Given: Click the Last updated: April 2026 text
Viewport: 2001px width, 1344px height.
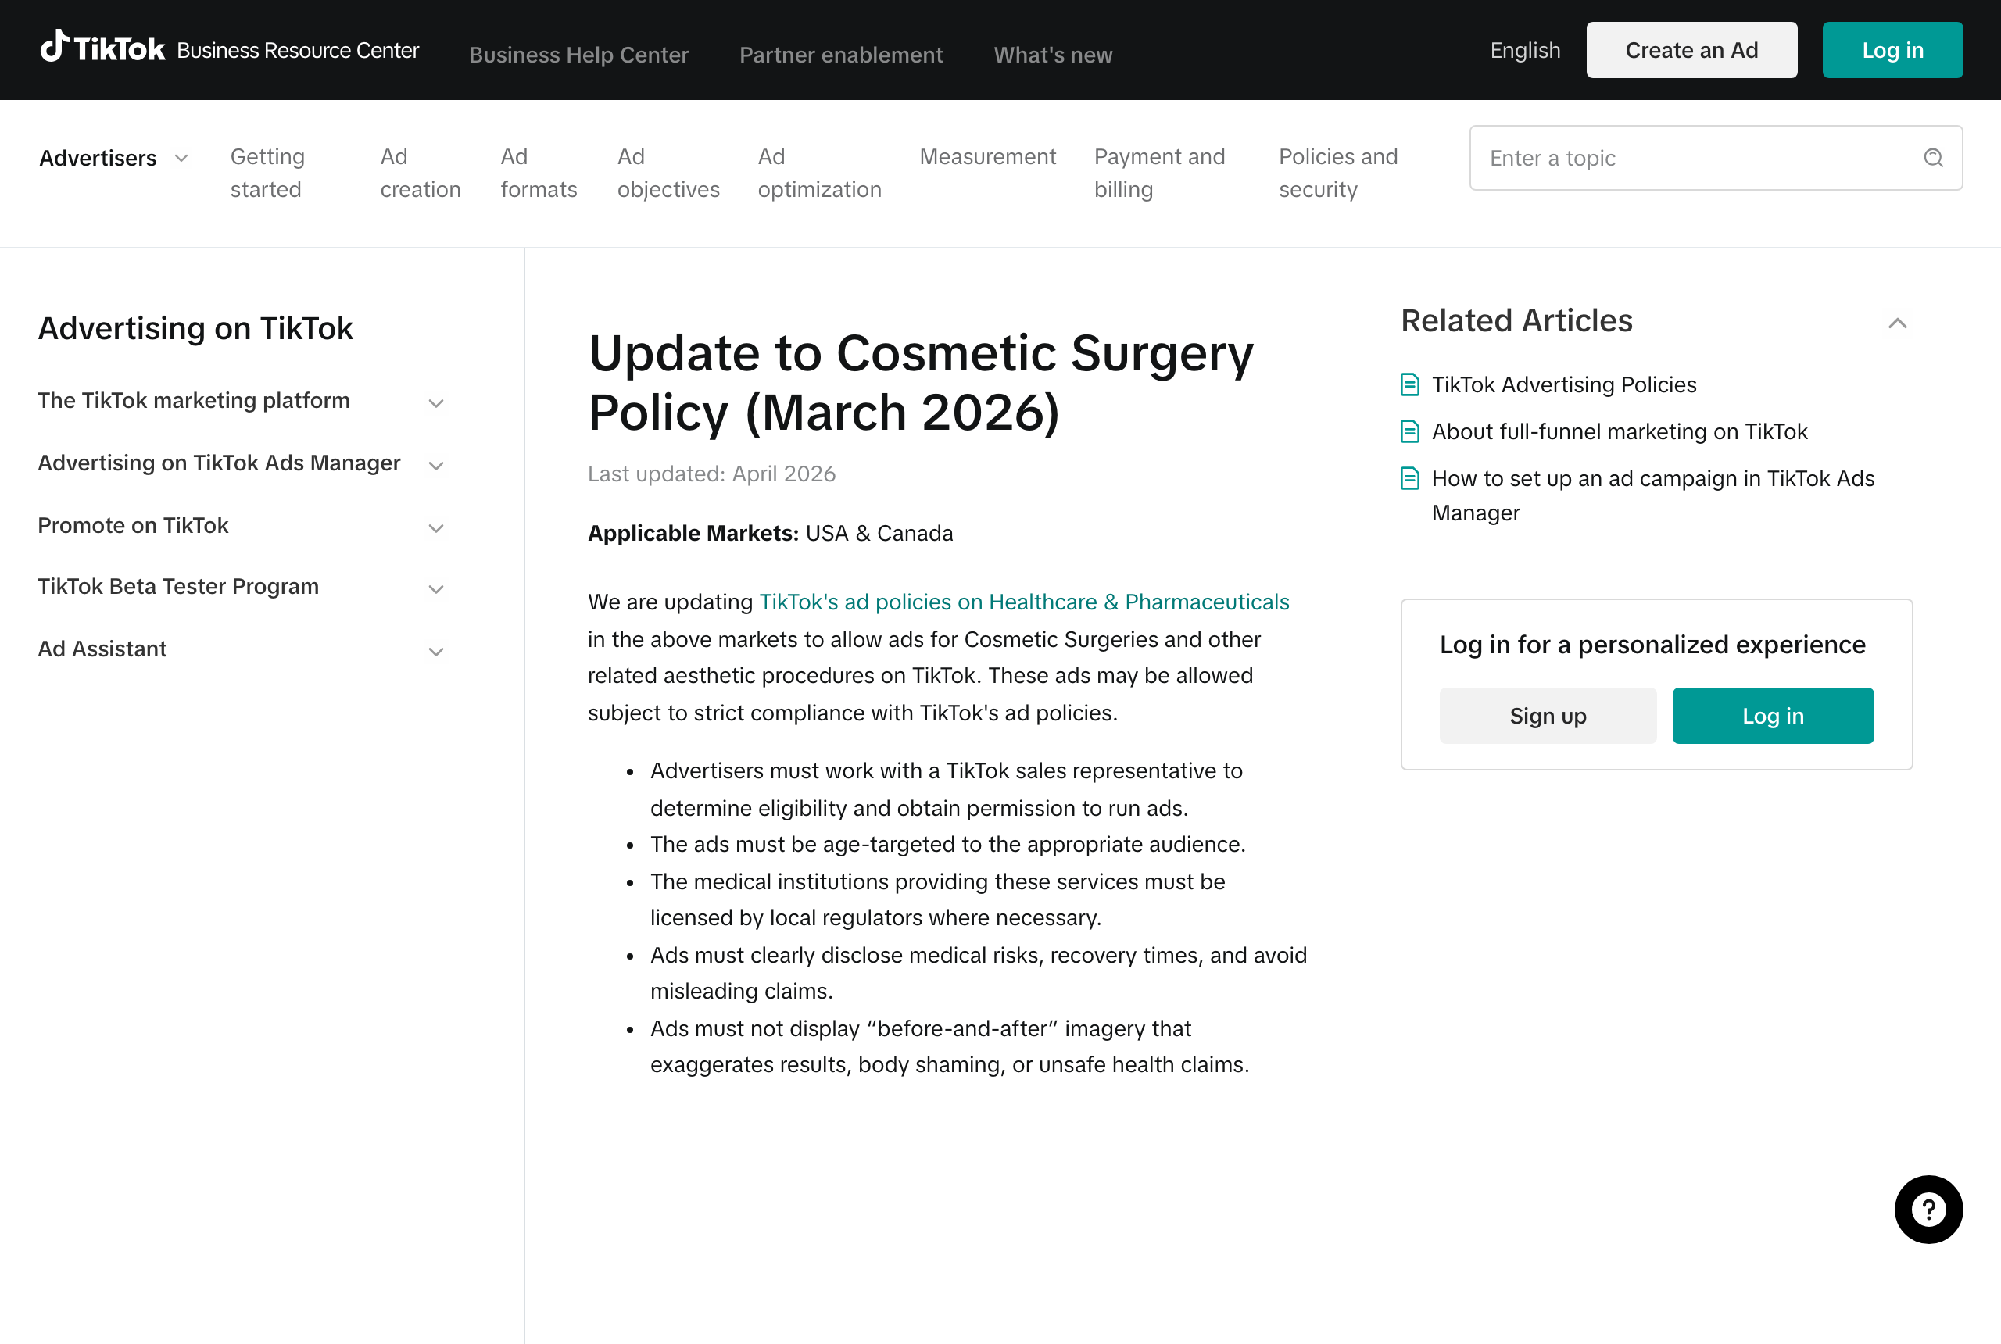Looking at the screenshot, I should [711, 474].
